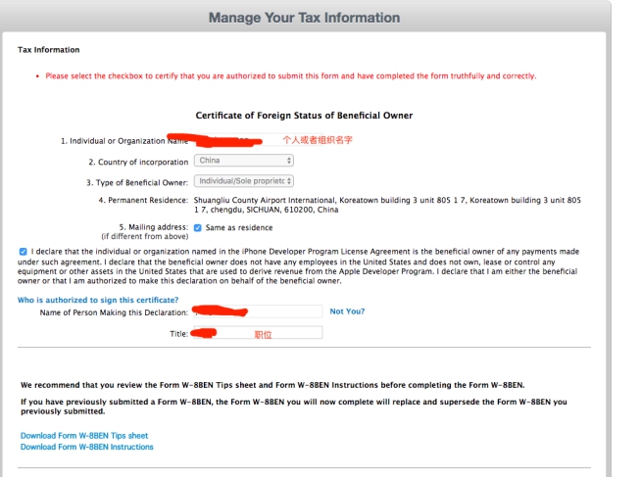641x478 pixels.
Task: Click the 'Certificate of Foreign Status' heading
Action: click(304, 116)
